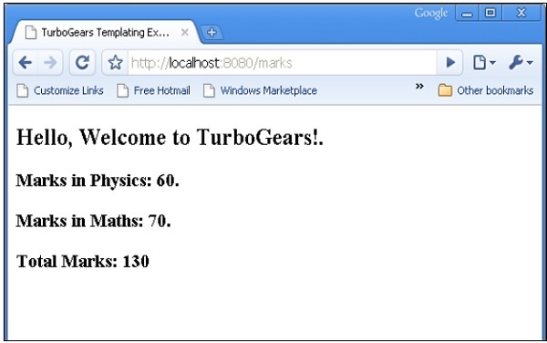Close the TurboGears Templating tab
547x343 pixels.
click(185, 33)
